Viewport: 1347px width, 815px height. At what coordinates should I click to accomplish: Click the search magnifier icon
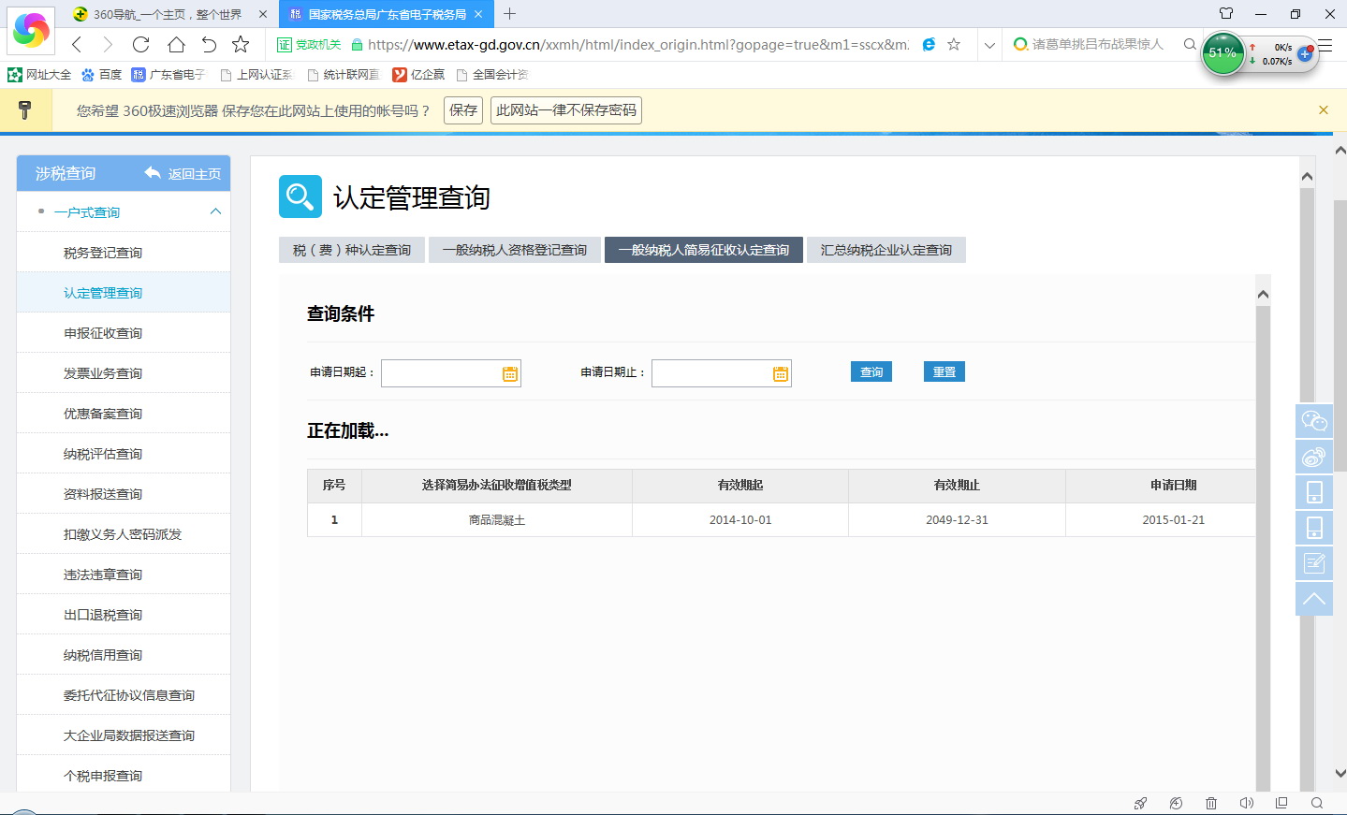coord(1190,44)
